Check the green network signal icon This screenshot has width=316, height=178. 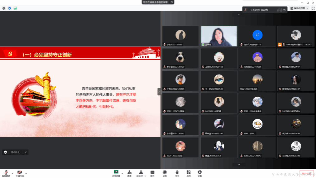click(x=15, y=8)
